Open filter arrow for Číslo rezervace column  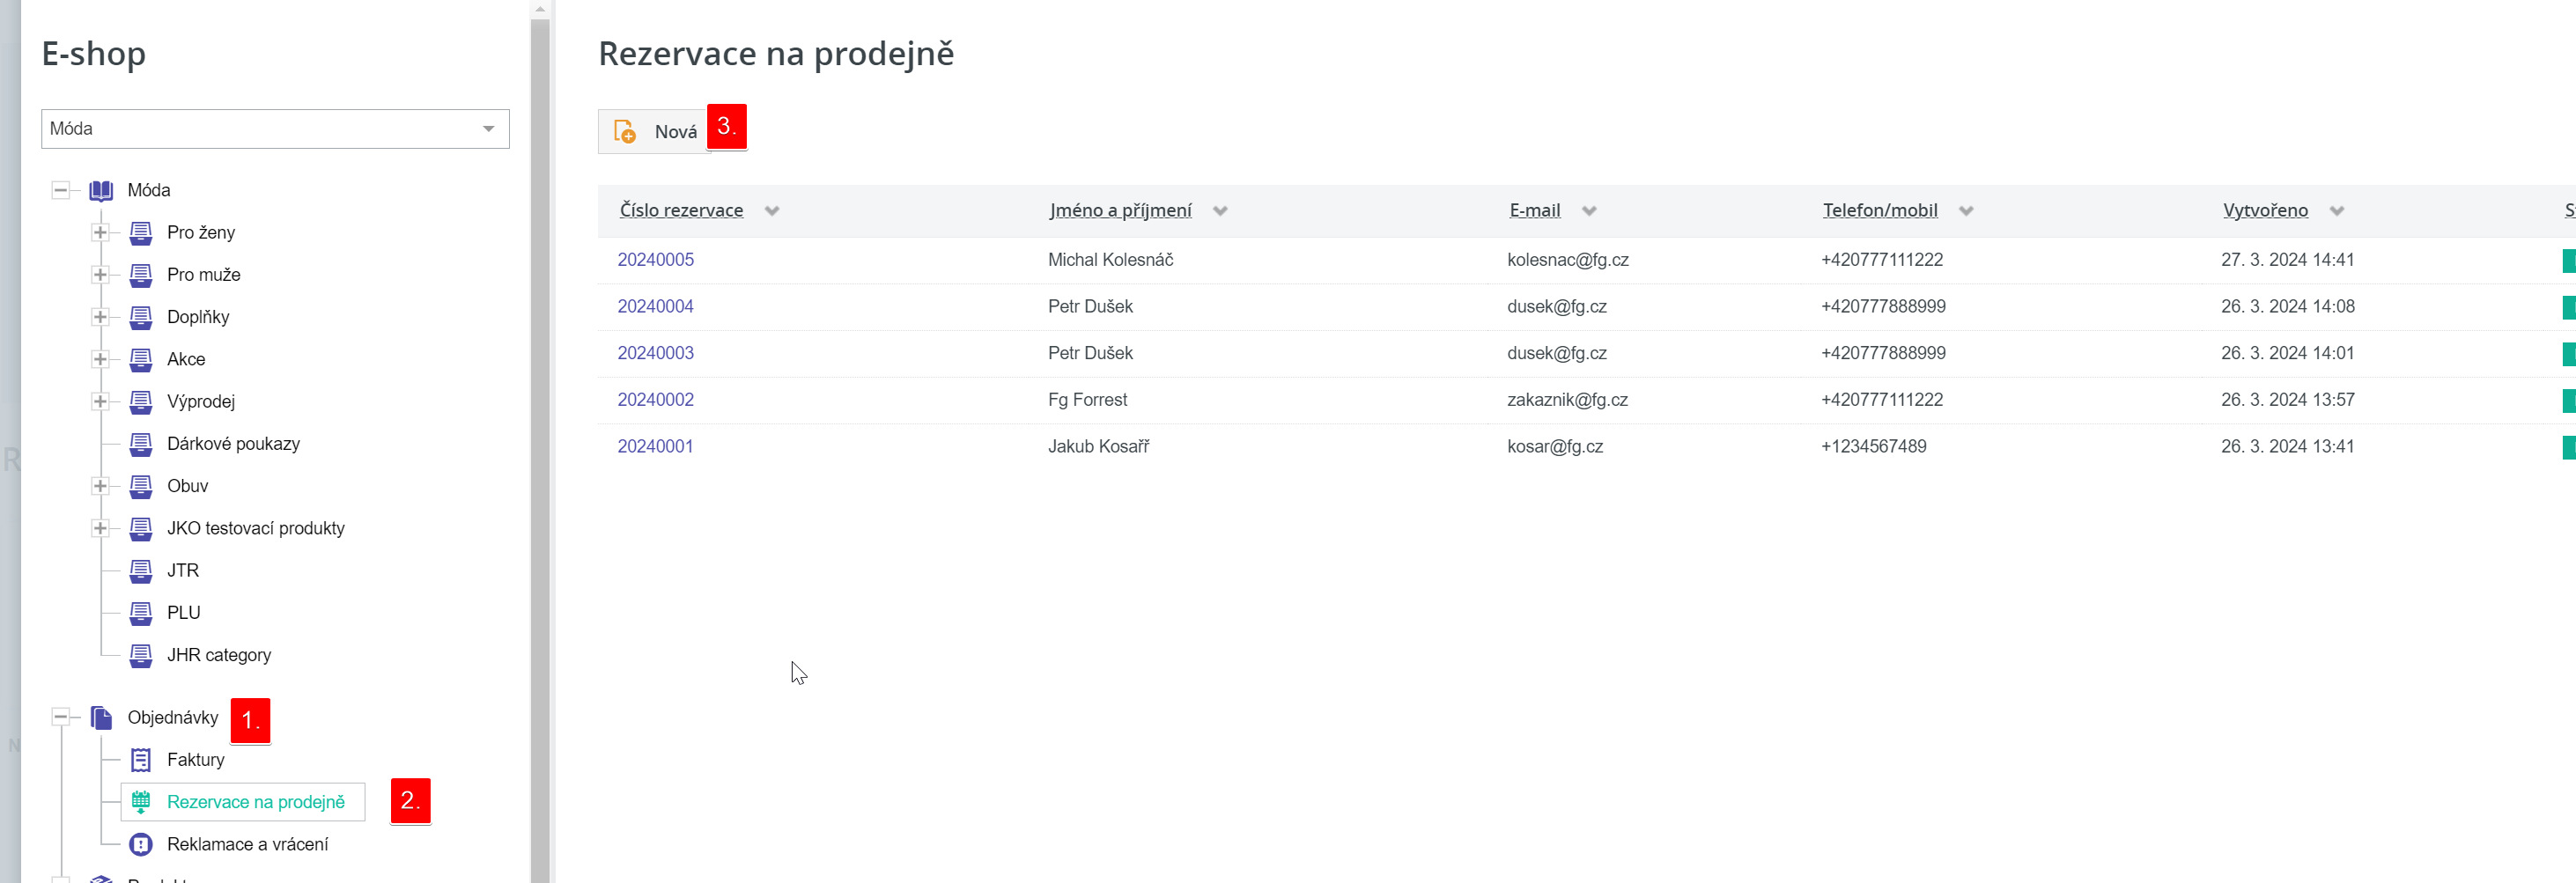point(772,211)
